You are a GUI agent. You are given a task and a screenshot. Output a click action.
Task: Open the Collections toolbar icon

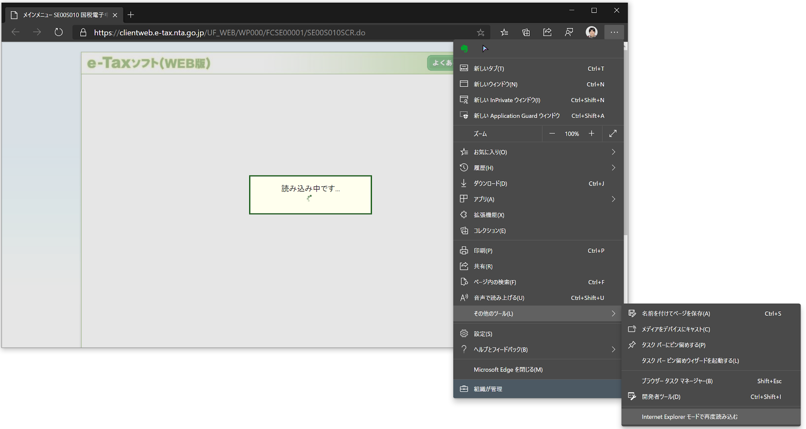(x=526, y=32)
